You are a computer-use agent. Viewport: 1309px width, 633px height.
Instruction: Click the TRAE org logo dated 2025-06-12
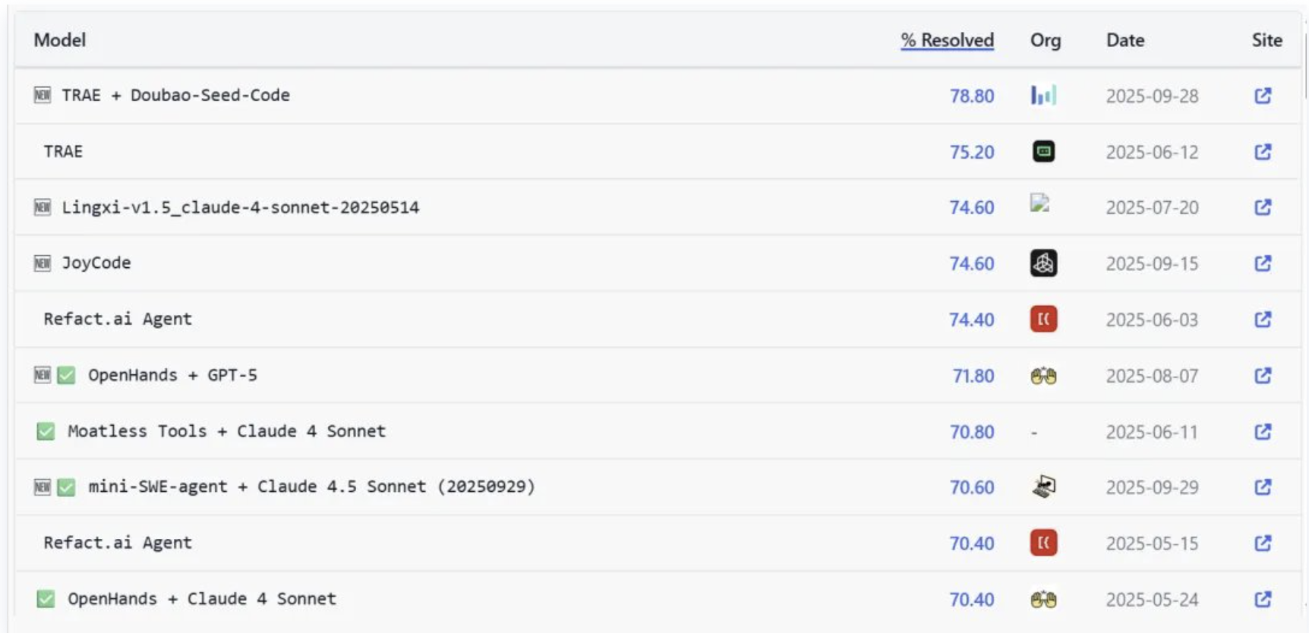1043,152
